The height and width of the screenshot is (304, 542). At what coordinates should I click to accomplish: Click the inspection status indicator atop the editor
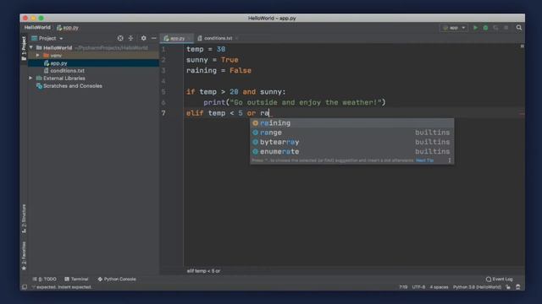tap(522, 46)
